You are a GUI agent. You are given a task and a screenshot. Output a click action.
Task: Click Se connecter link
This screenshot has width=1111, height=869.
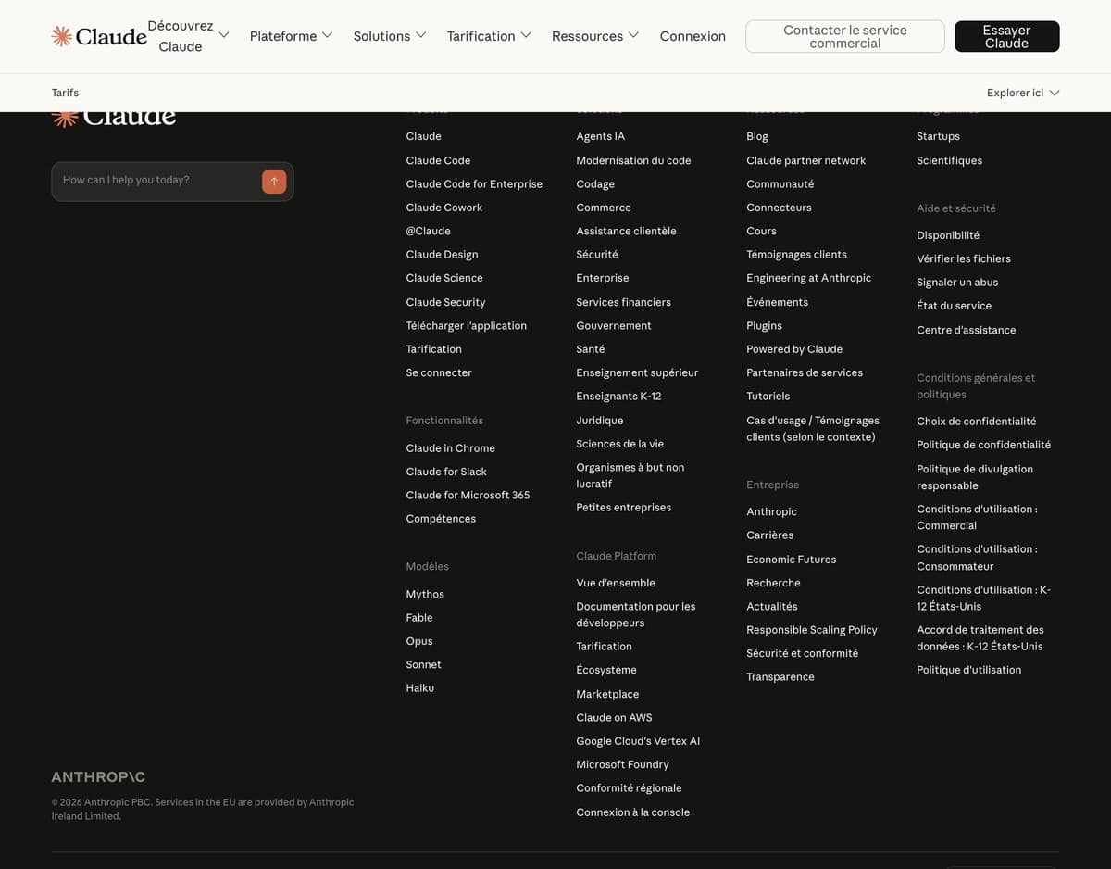pos(439,372)
